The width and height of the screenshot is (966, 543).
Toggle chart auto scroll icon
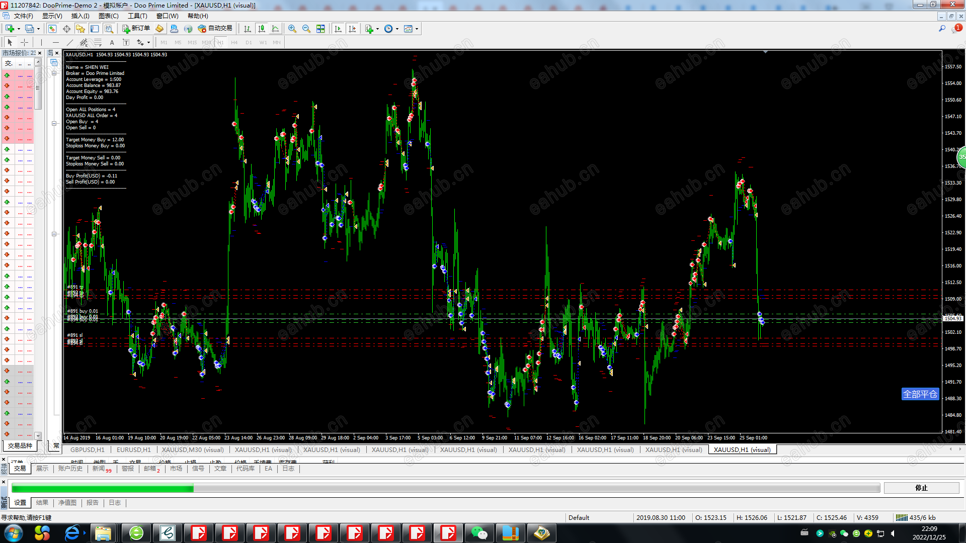[x=338, y=29]
